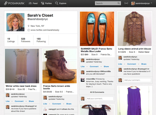Share the brown ankle bootie listing
Viewport: 156px width, 115px height.
(x=69, y=104)
